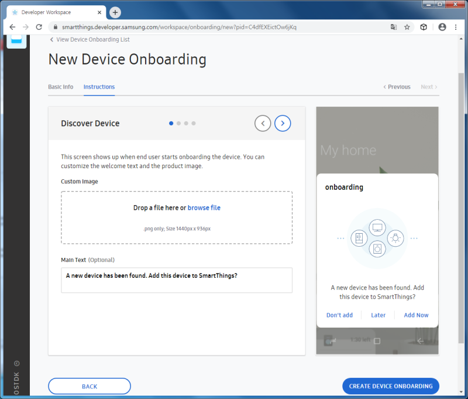This screenshot has height=399, width=468.
Task: Advance Discover Device with the next arrow
Action: pyautogui.click(x=283, y=123)
